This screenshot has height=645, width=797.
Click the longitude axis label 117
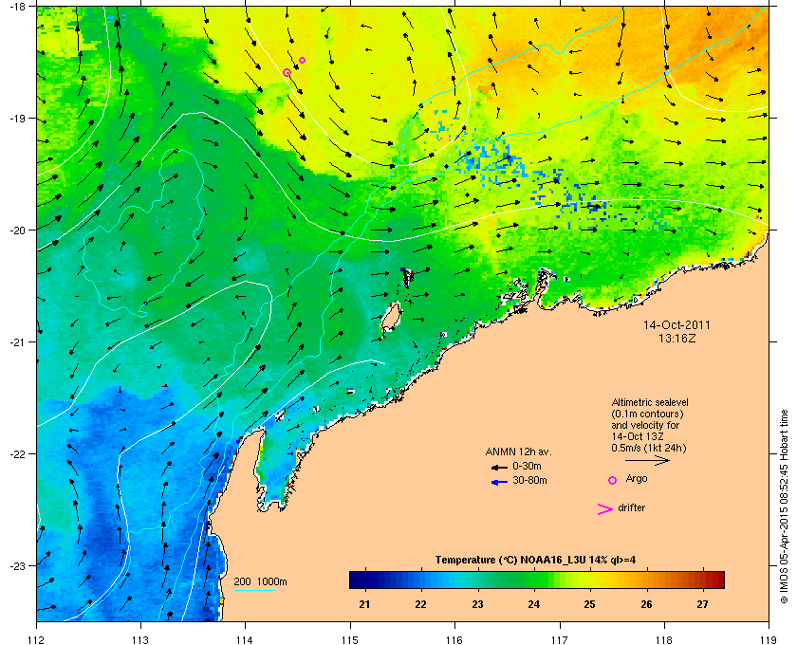tap(560, 640)
